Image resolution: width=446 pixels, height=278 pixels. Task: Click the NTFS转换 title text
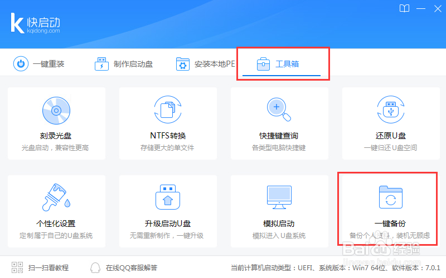pyautogui.click(x=168, y=136)
